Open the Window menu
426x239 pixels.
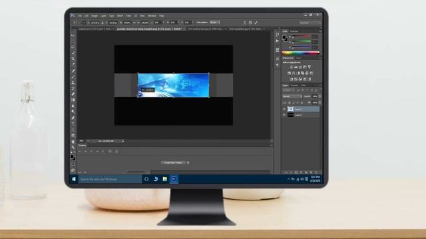click(x=152, y=16)
